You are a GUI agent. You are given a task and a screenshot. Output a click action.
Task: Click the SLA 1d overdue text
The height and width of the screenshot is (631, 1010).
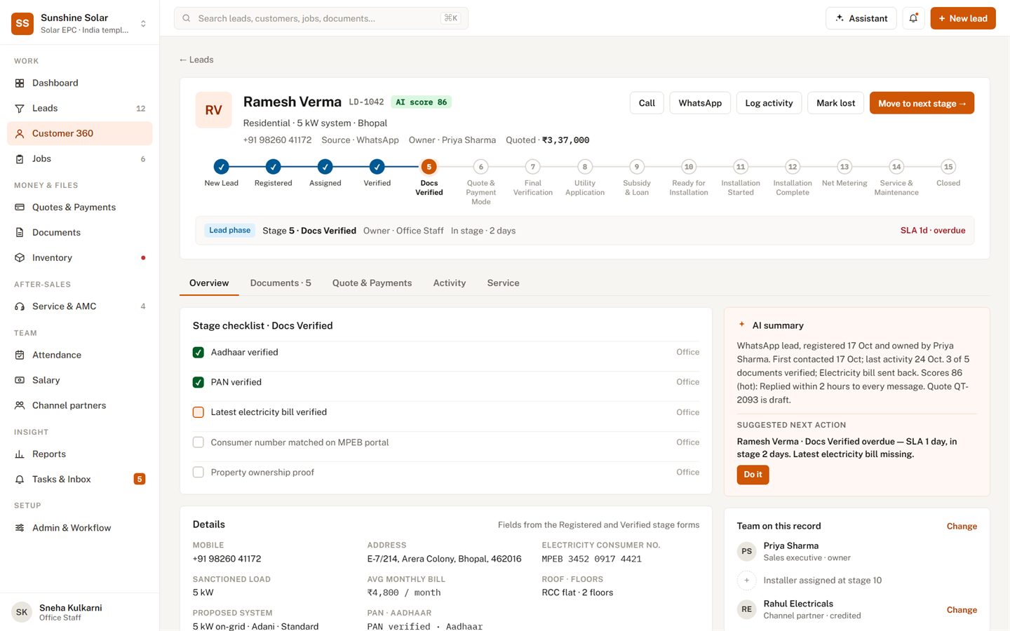coord(933,231)
